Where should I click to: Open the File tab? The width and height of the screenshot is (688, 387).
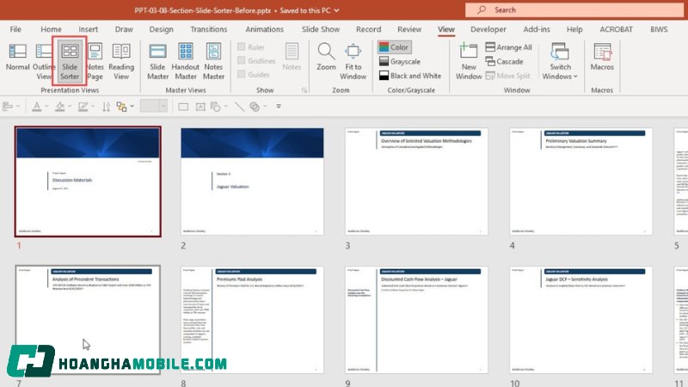(x=15, y=29)
